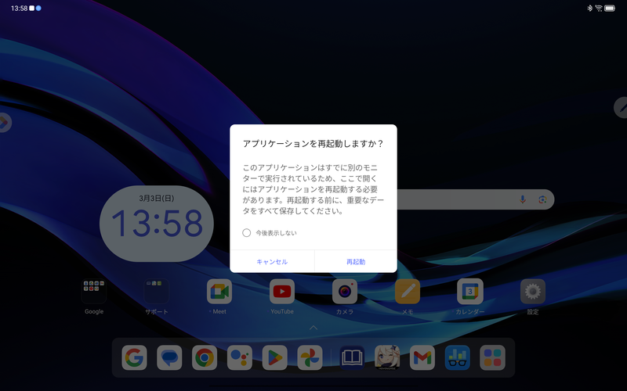Open the 設定 app
The height and width of the screenshot is (391, 627).
[533, 292]
